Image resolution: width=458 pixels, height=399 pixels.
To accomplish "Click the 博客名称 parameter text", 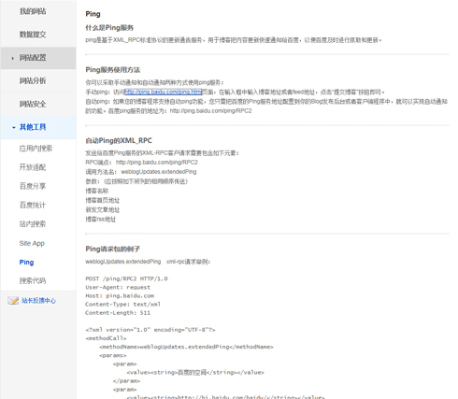I will point(97,191).
